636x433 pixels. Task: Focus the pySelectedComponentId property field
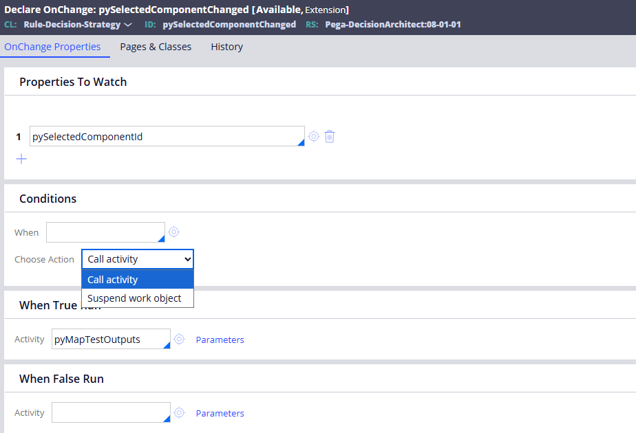pos(167,136)
